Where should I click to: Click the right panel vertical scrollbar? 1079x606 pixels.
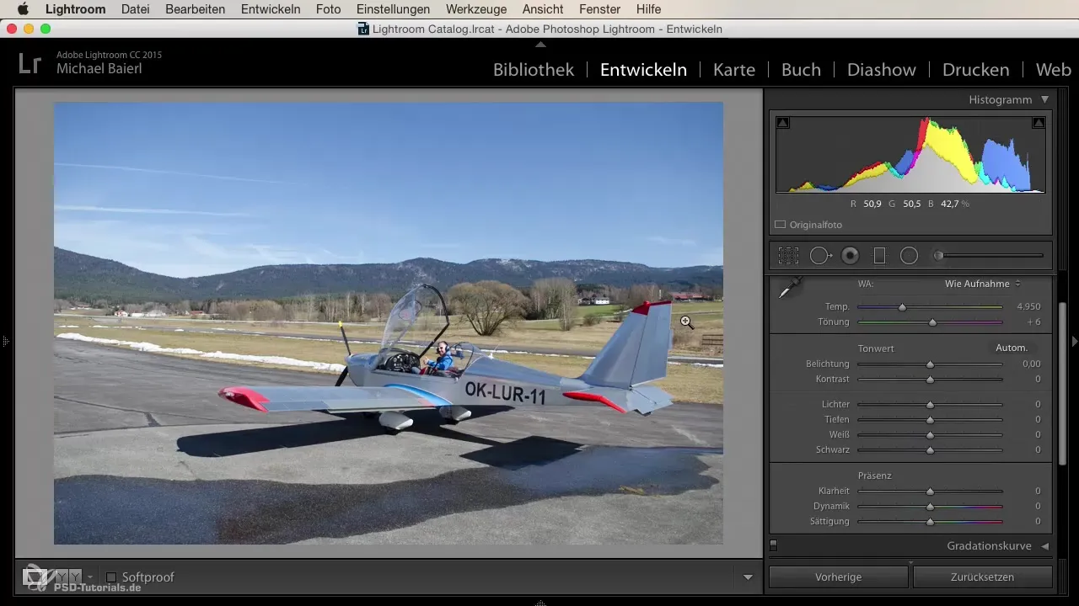click(x=1061, y=383)
